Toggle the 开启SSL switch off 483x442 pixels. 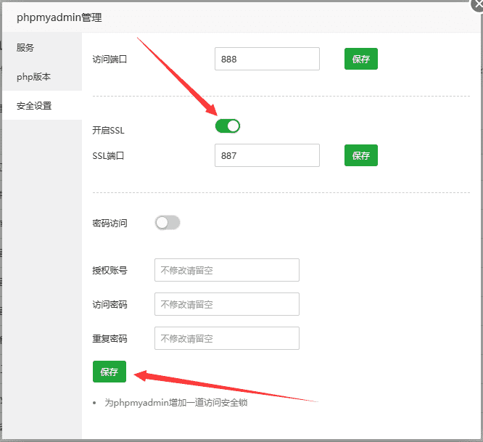click(x=228, y=126)
